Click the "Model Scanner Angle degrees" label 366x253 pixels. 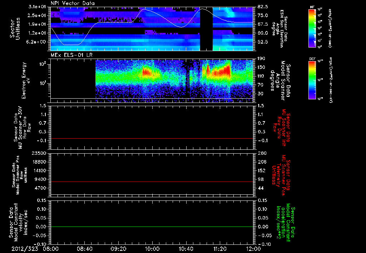[x=280, y=81]
